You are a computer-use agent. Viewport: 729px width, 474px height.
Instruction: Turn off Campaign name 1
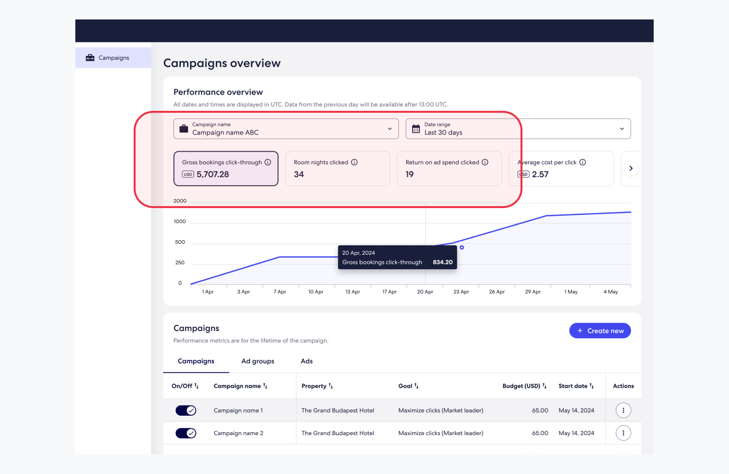[186, 410]
